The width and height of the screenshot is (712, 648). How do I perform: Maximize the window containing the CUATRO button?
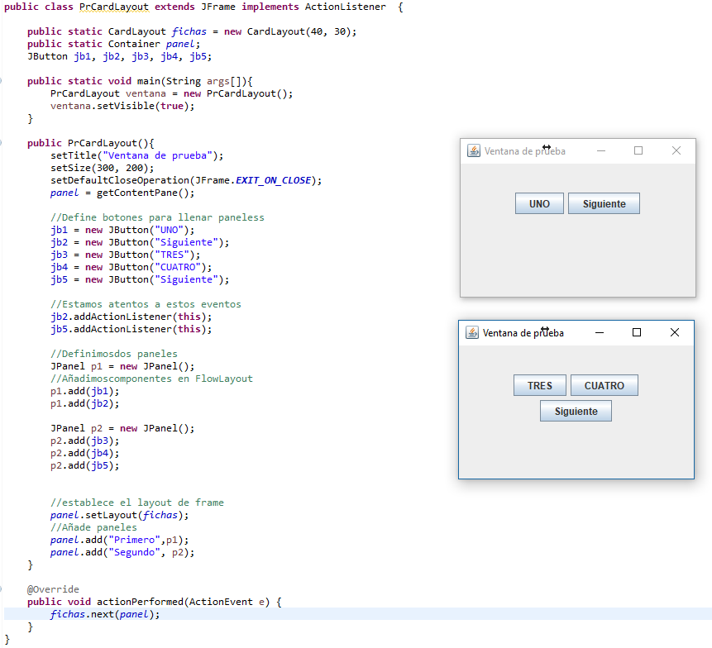point(637,332)
